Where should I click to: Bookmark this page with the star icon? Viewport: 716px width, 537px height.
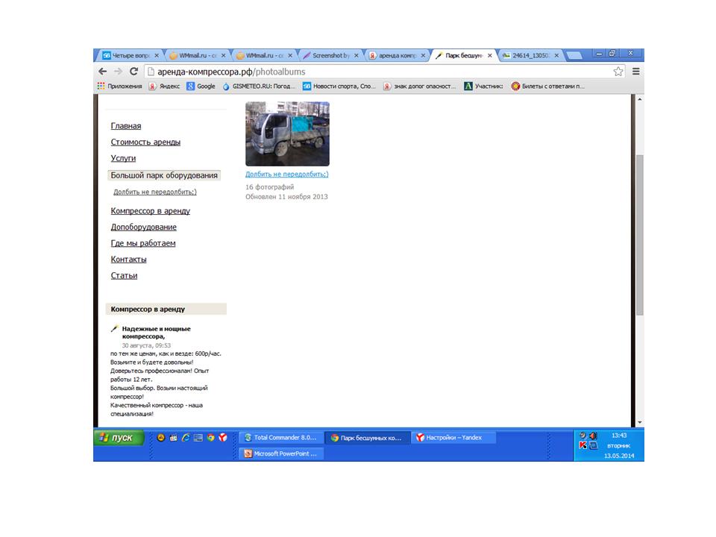(618, 72)
